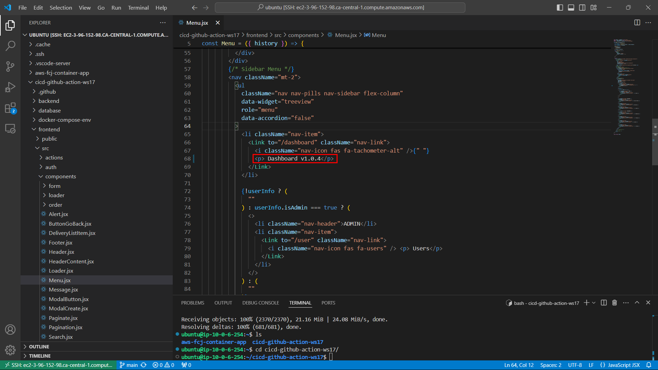658x370 pixels.
Task: Click the main branch in status bar
Action: pos(129,365)
